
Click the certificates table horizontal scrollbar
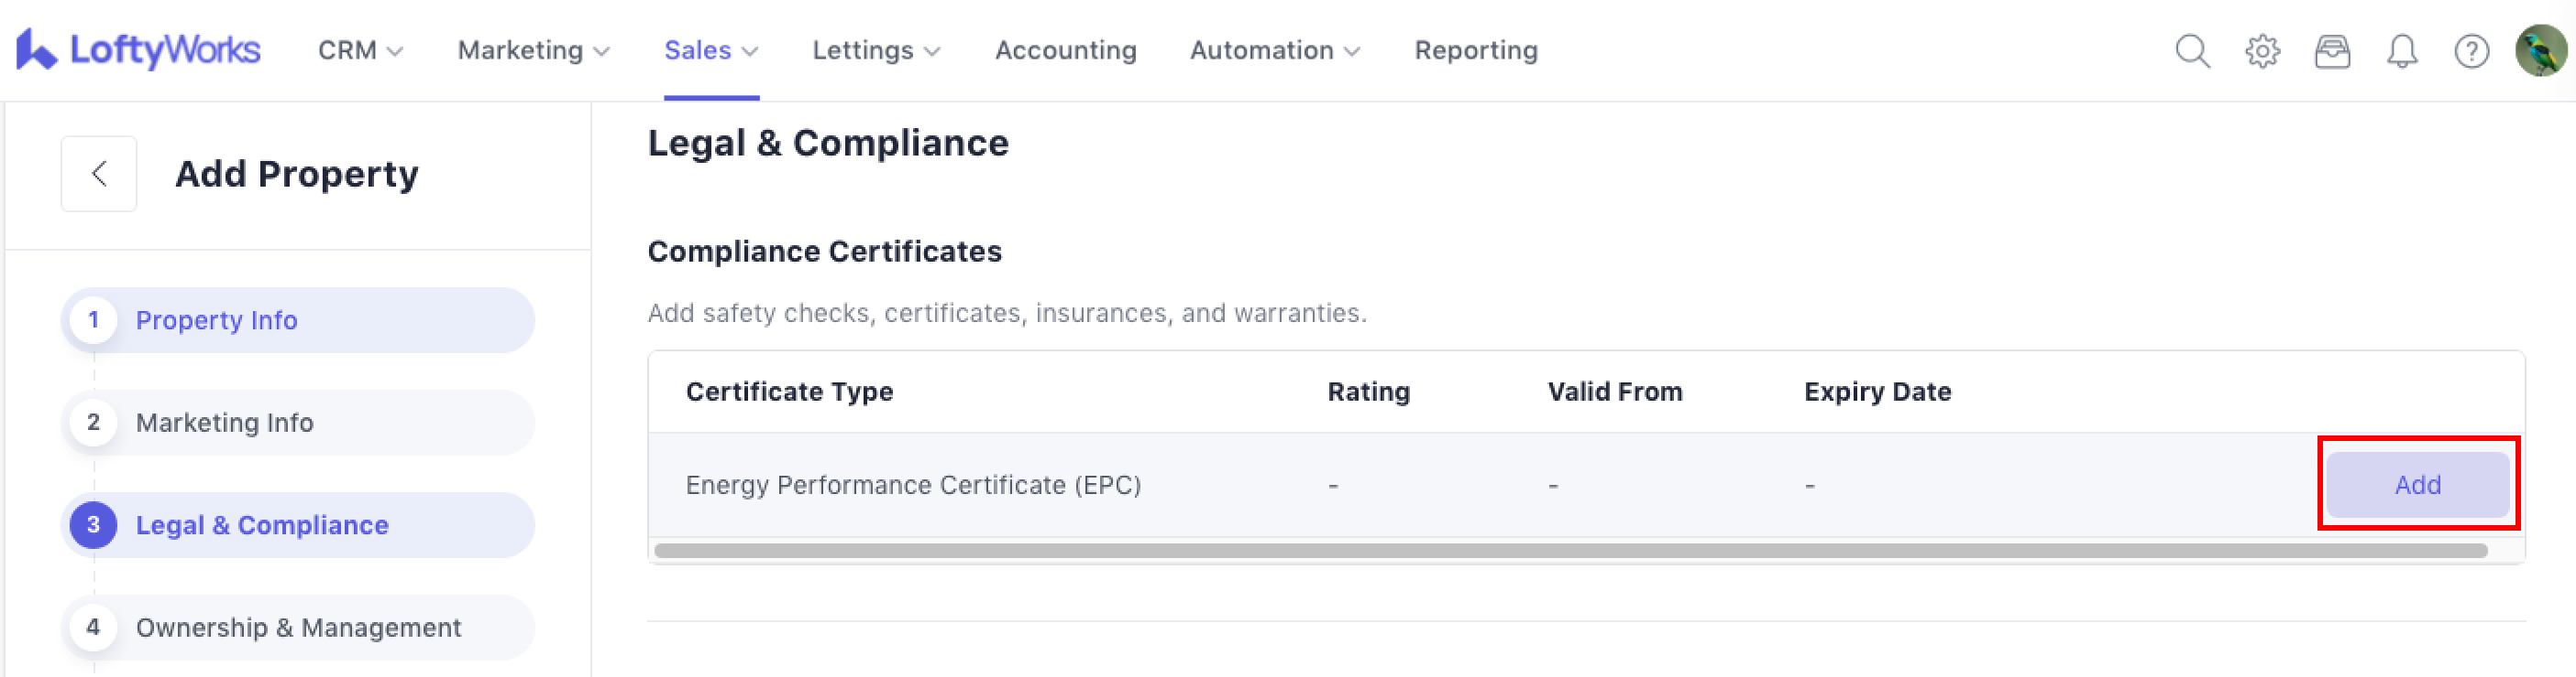(x=1570, y=550)
